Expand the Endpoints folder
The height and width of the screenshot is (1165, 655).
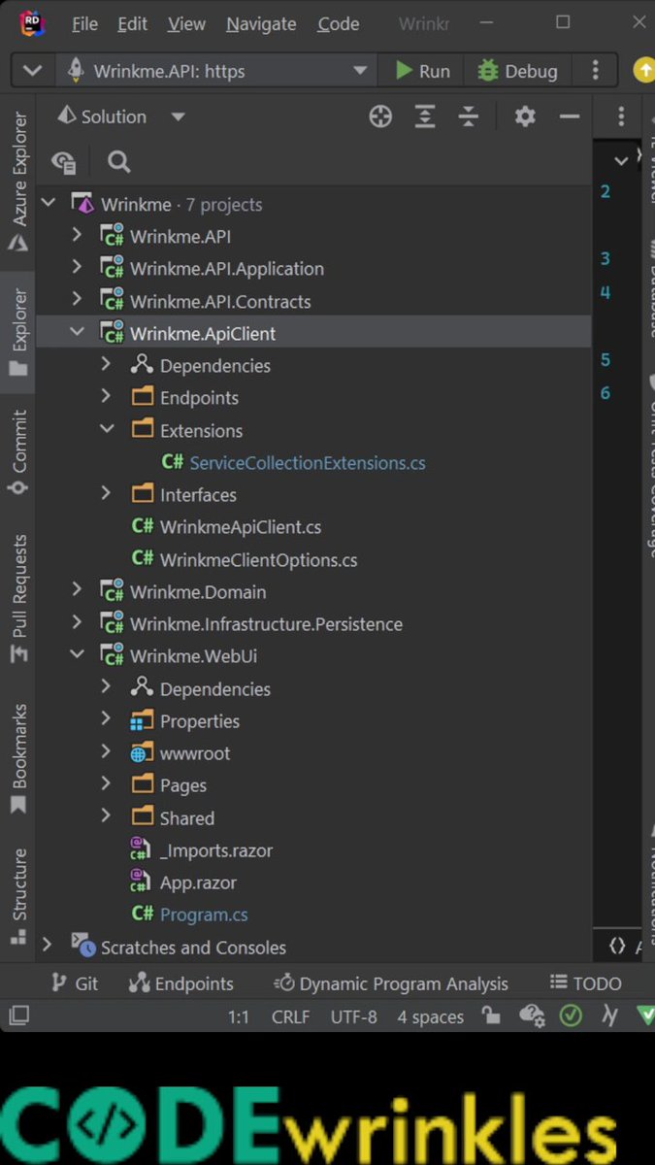coord(107,397)
